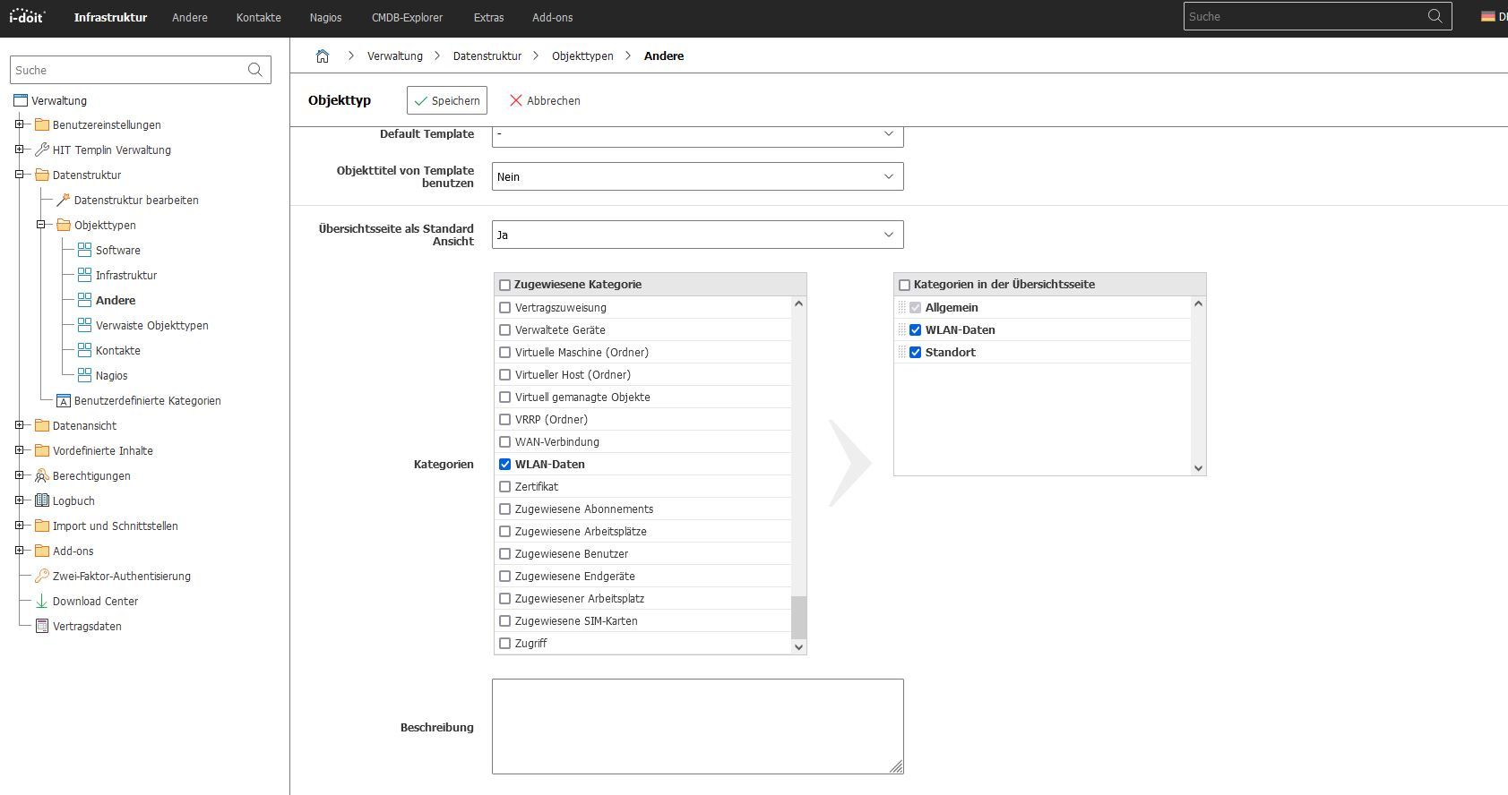Open the Nagios top menu
Viewport: 1508px width, 795px height.
tap(326, 17)
